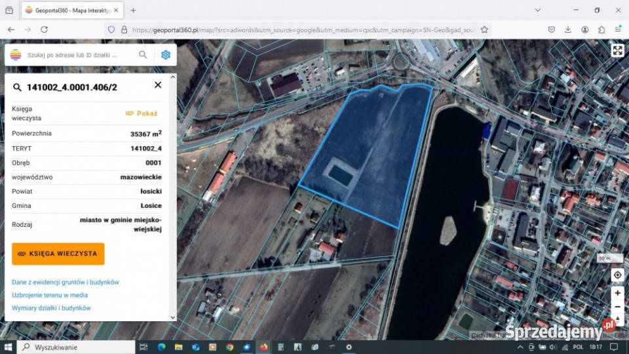Open Wymiary działki i budynków link
The width and height of the screenshot is (629, 354).
coord(51,308)
